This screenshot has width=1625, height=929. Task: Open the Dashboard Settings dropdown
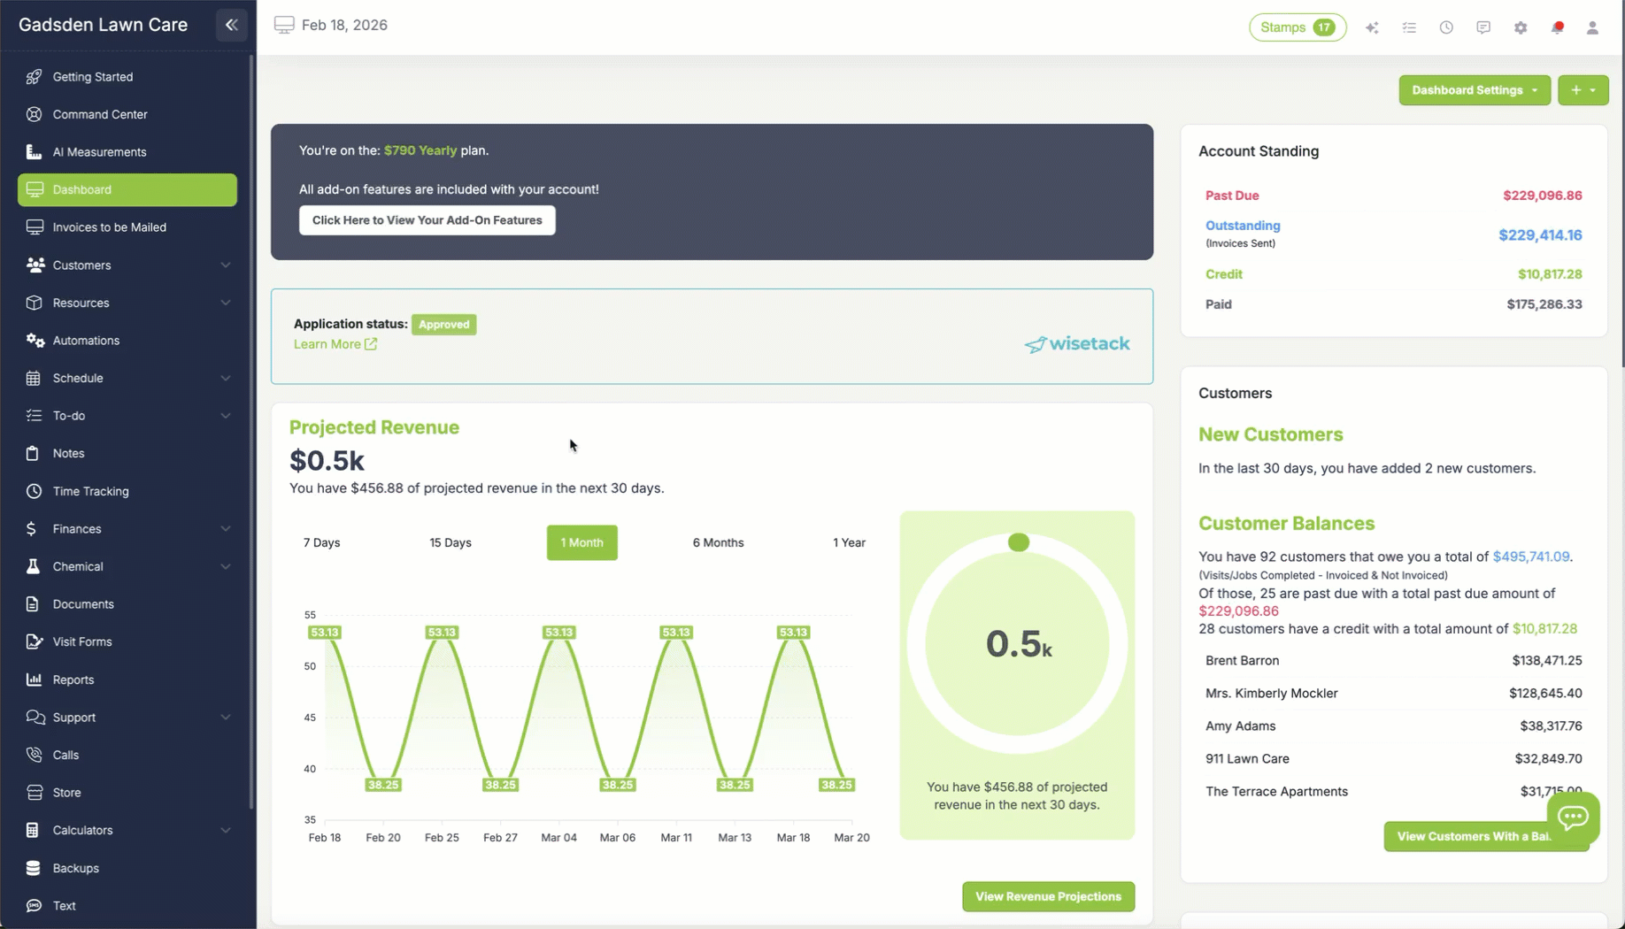(1473, 89)
